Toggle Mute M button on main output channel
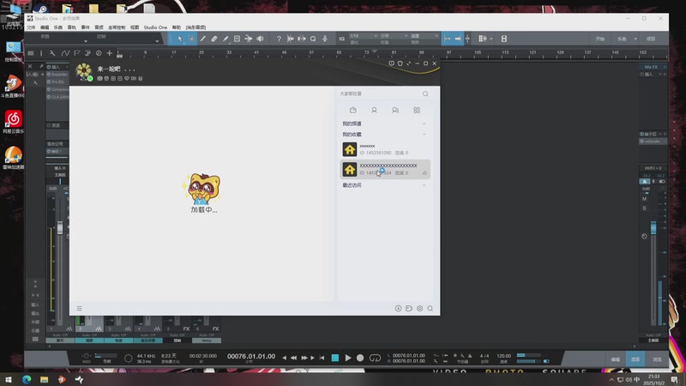The width and height of the screenshot is (686, 386). pos(645,199)
